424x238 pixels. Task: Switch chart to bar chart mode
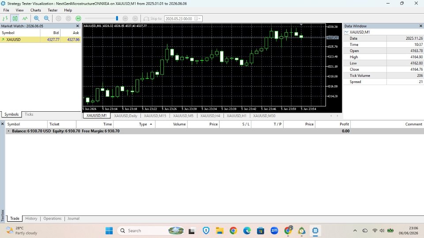click(5, 19)
